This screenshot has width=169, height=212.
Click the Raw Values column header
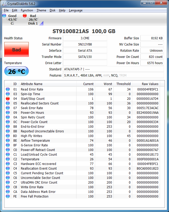[146, 84]
